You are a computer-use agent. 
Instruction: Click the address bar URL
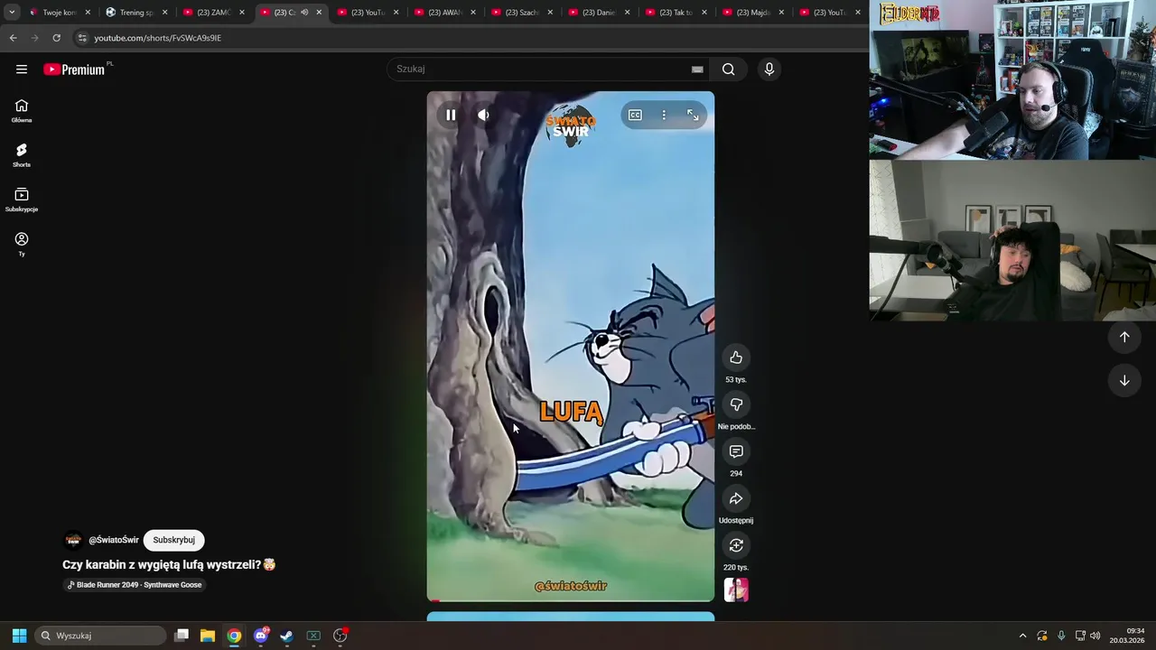[x=158, y=38]
